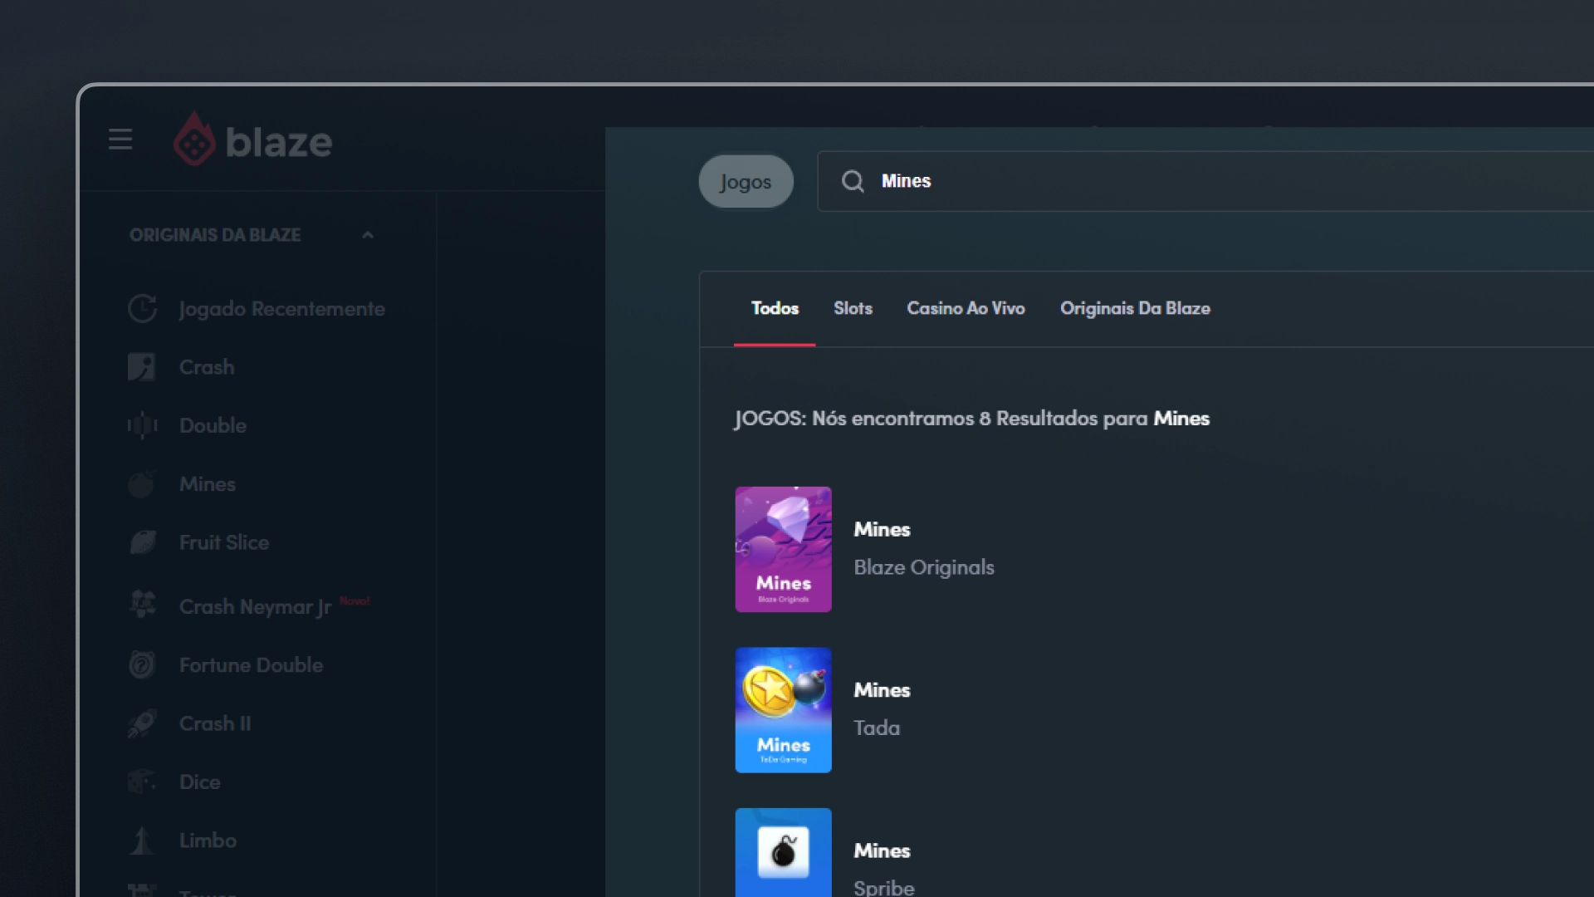Click the Blaze Originals provider text
This screenshot has height=897, width=1594.
pyautogui.click(x=924, y=567)
